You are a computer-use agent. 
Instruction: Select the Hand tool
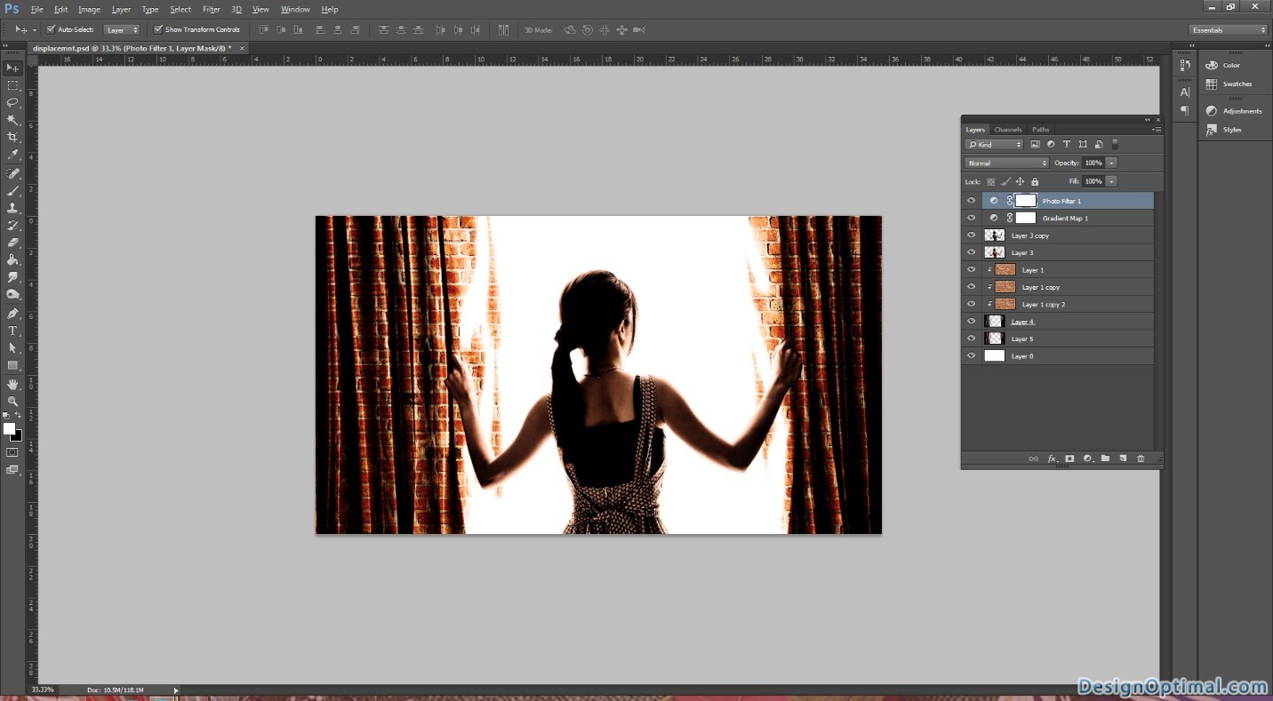[12, 384]
